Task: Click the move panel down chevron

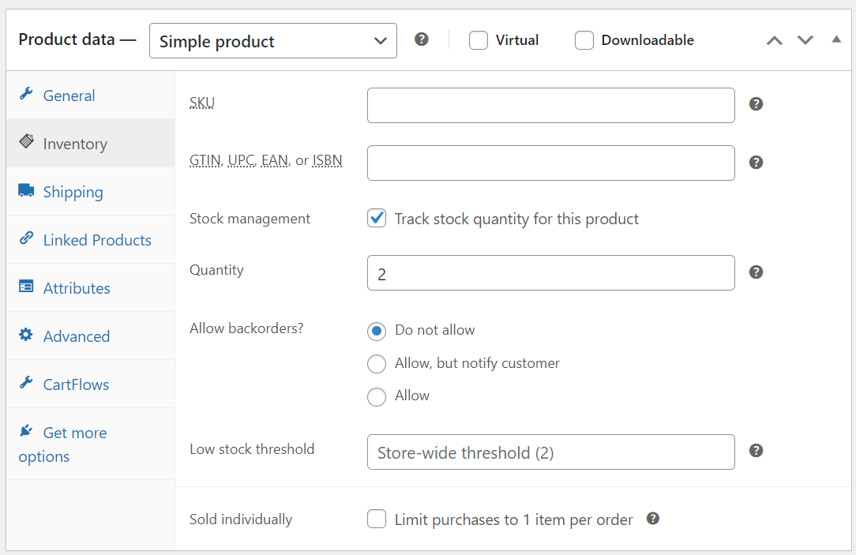Action: pyautogui.click(x=805, y=39)
